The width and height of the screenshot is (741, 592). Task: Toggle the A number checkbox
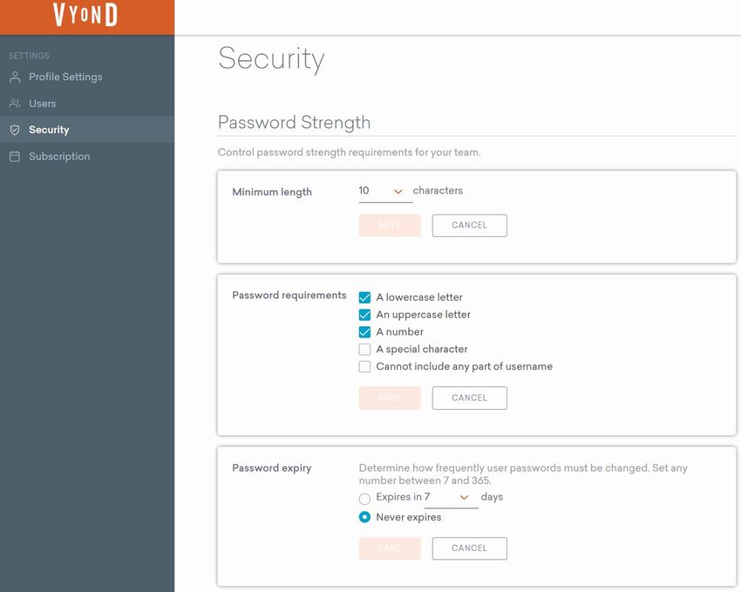pos(364,332)
